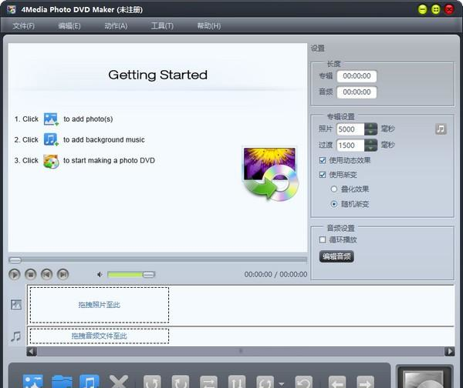Click add photo folder icon in toolbar
Image resolution: width=463 pixels, height=388 pixels.
(62, 382)
